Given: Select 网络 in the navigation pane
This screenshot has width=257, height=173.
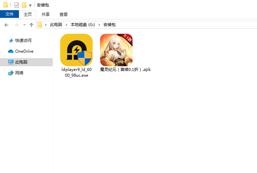Looking at the screenshot, I should point(19,73).
